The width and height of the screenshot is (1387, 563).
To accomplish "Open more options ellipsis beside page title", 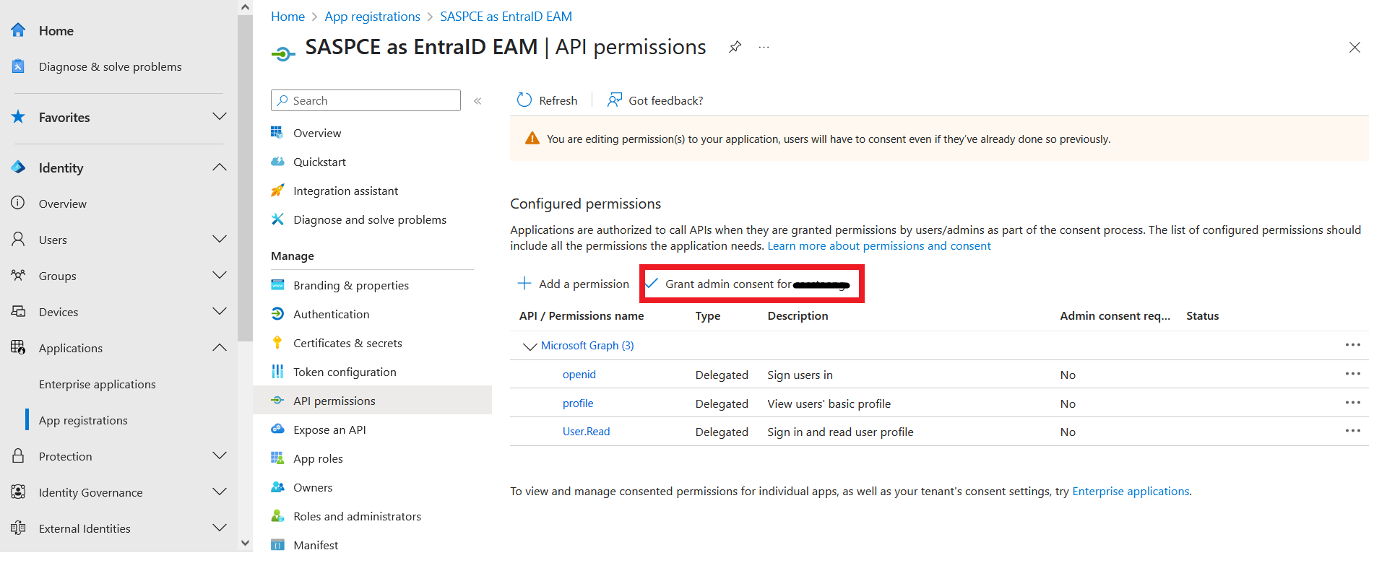I will pyautogui.click(x=764, y=48).
